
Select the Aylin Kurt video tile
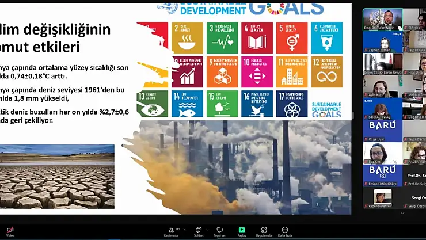(x=382, y=86)
